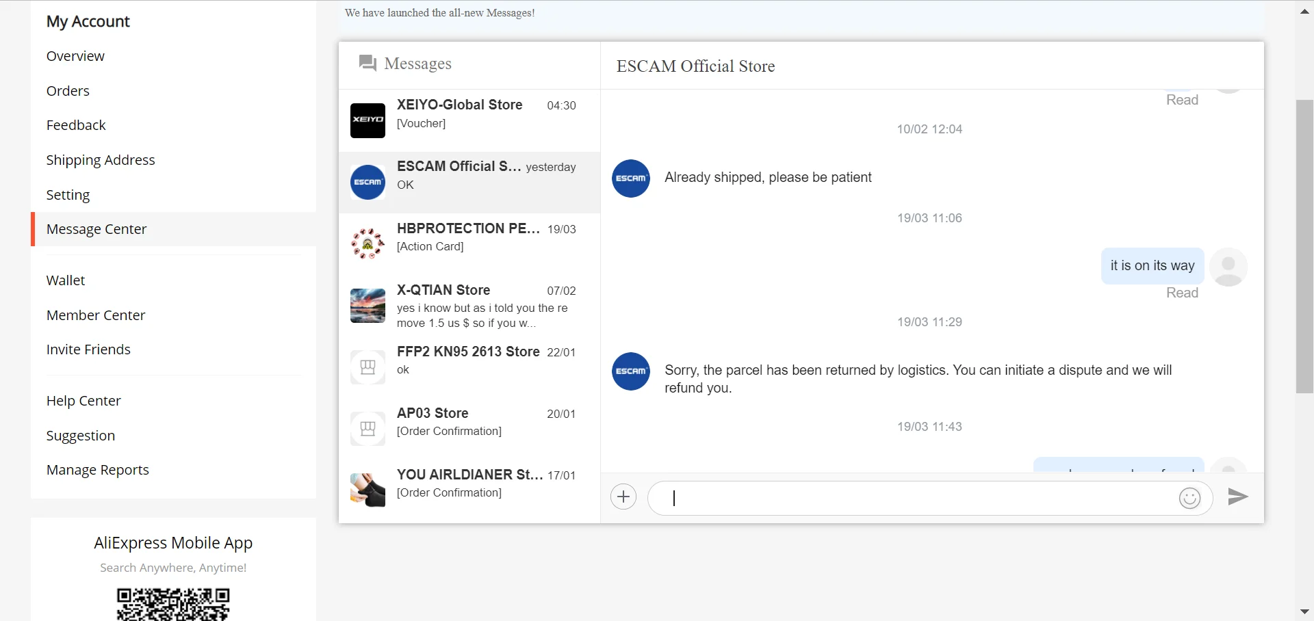Open YOU AIRLDIANER St... conversation
This screenshot has width=1314, height=621.
pos(469,490)
